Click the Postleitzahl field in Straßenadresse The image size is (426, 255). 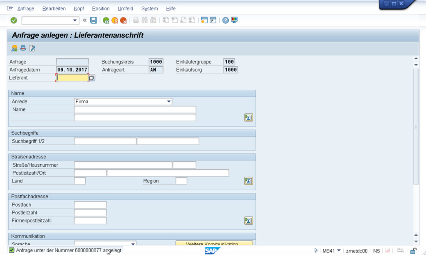pos(90,173)
